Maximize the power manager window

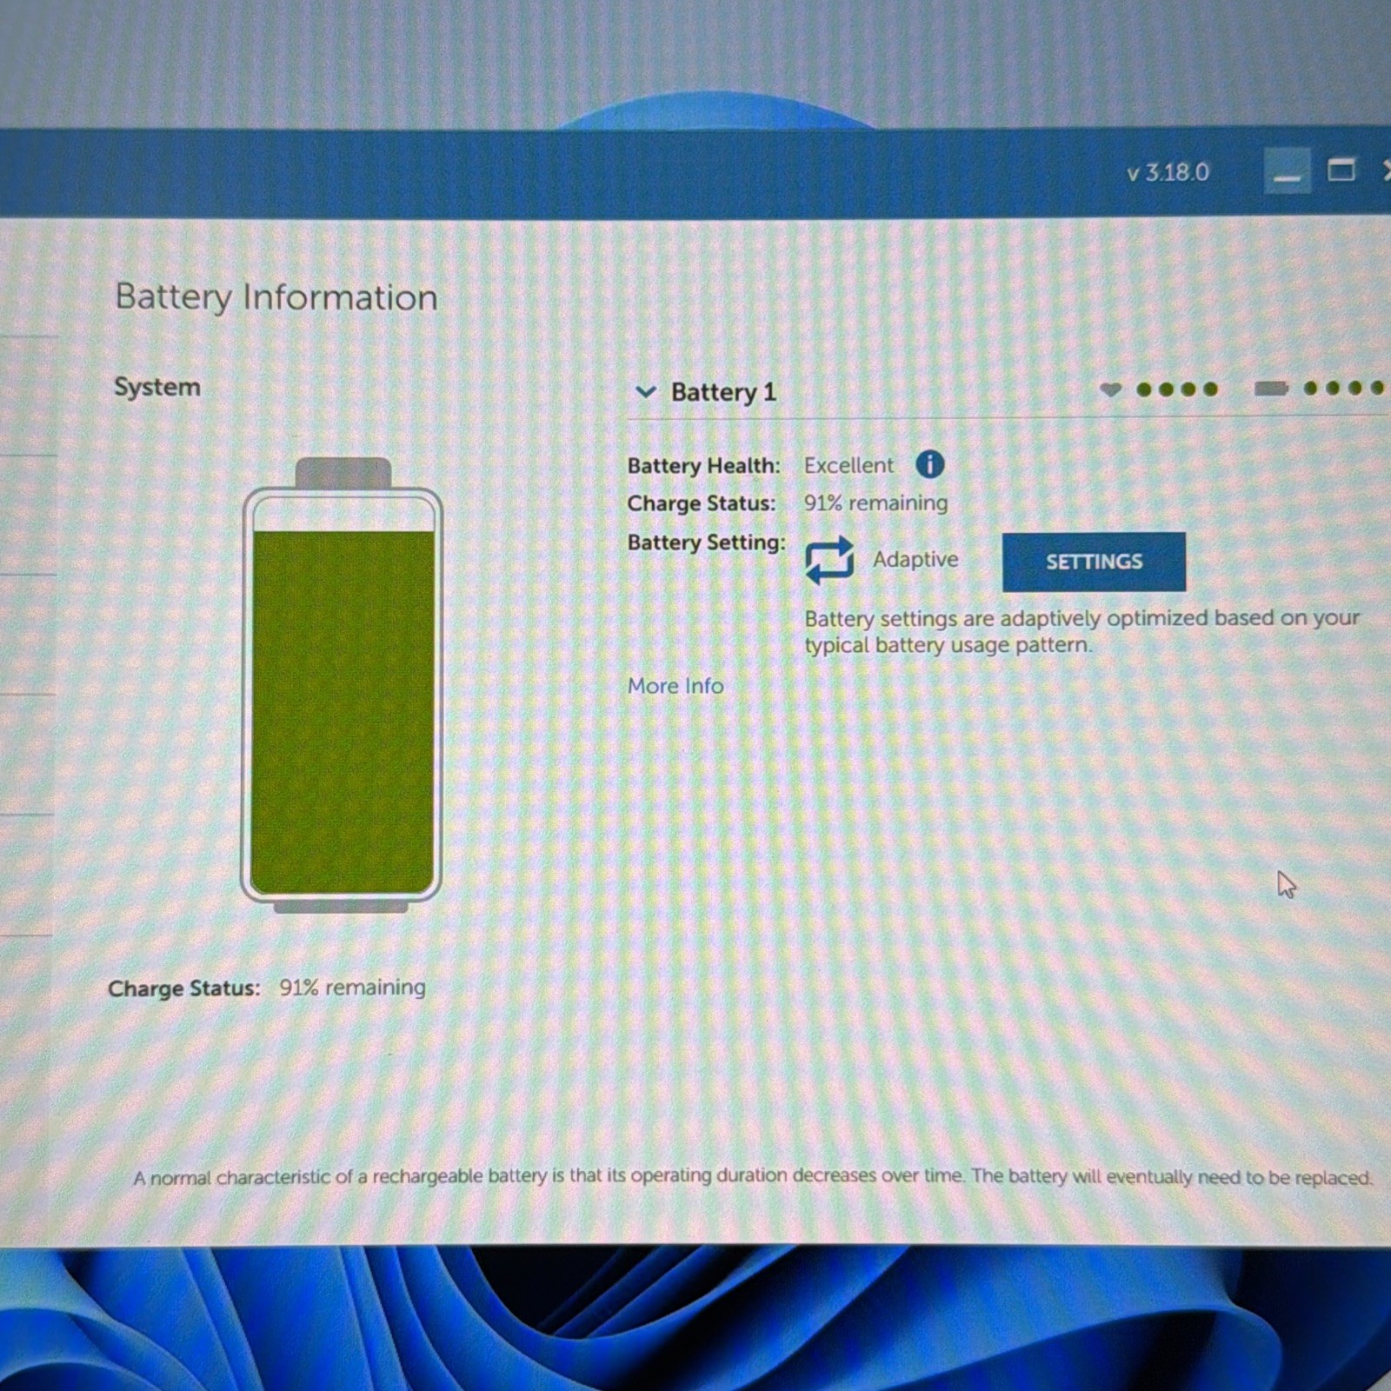(x=1341, y=170)
